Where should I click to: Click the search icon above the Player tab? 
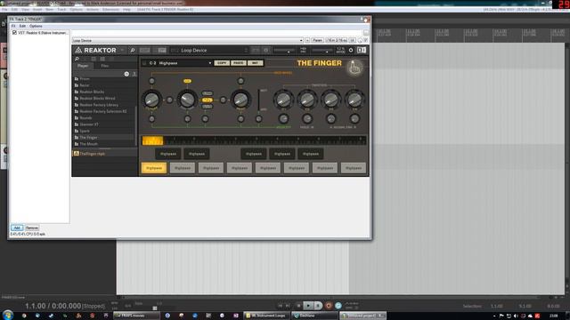pyautogui.click(x=77, y=59)
